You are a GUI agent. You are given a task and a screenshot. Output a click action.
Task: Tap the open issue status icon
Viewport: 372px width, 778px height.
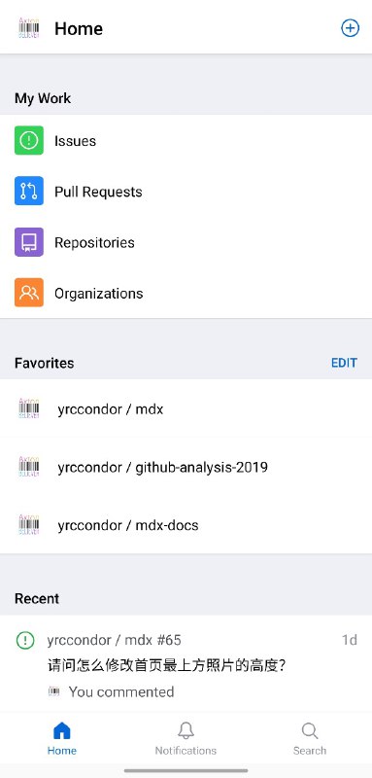pyautogui.click(x=25, y=640)
